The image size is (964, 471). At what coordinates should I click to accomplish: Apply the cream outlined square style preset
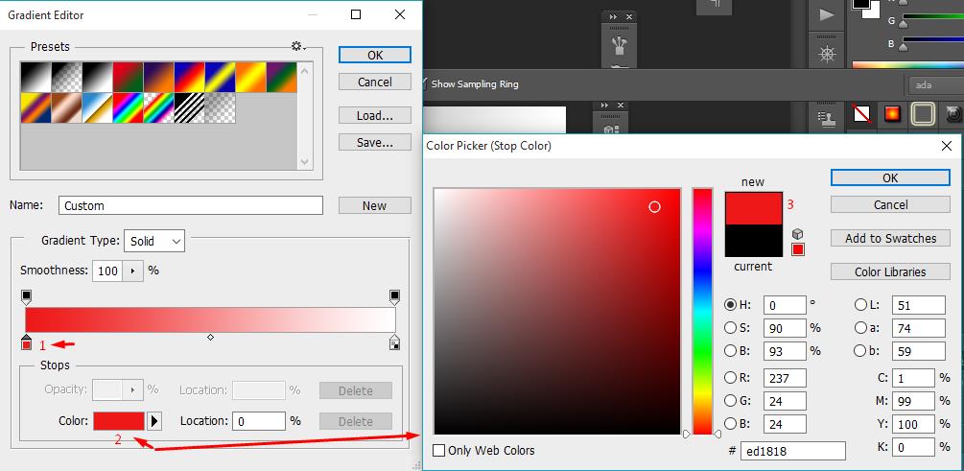923,114
